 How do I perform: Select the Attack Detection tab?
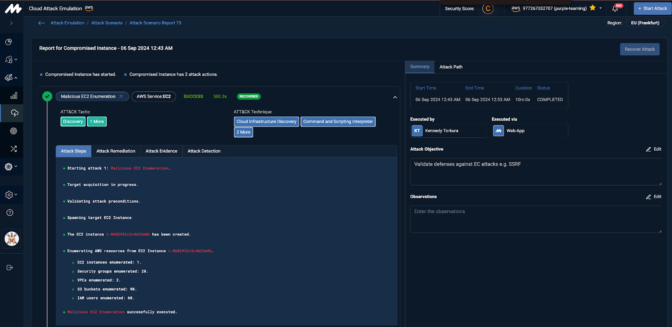[x=204, y=151]
